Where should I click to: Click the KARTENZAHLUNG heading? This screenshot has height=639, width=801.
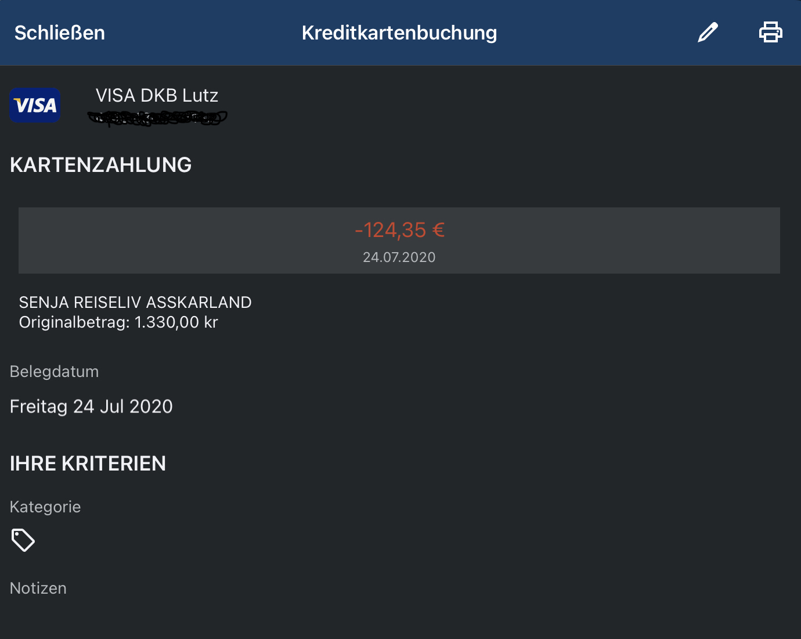pyautogui.click(x=101, y=165)
